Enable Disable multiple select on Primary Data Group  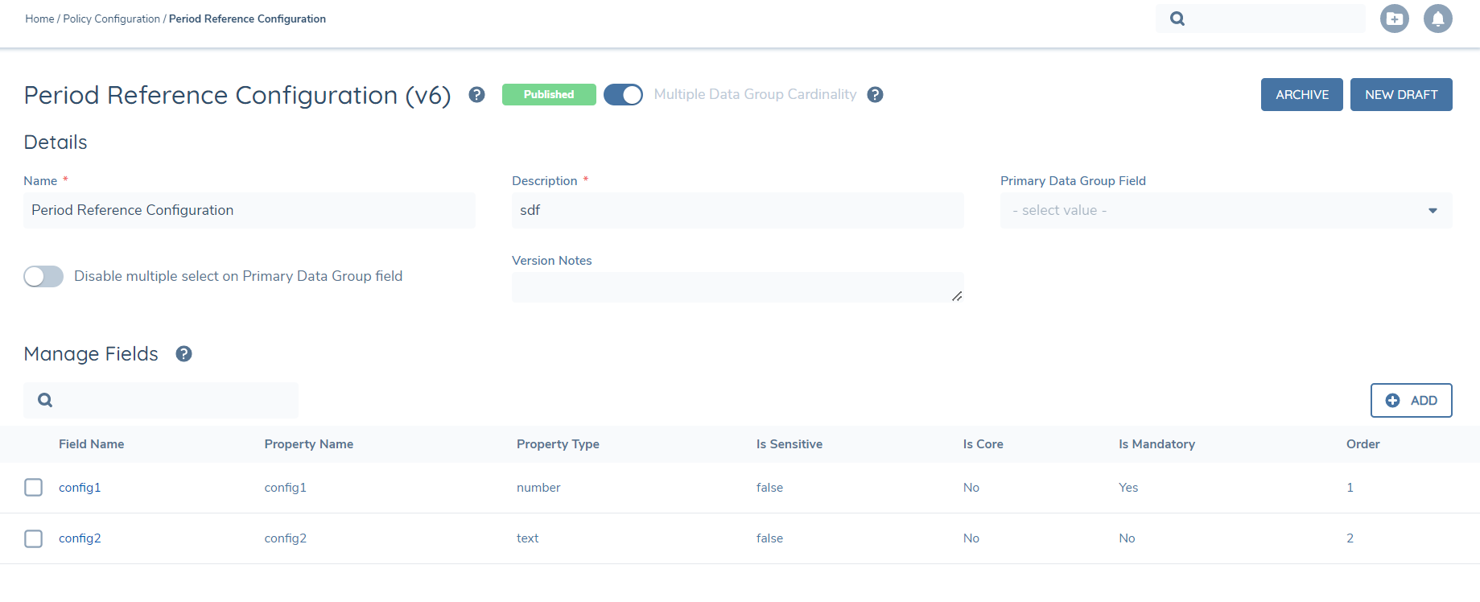coord(43,277)
